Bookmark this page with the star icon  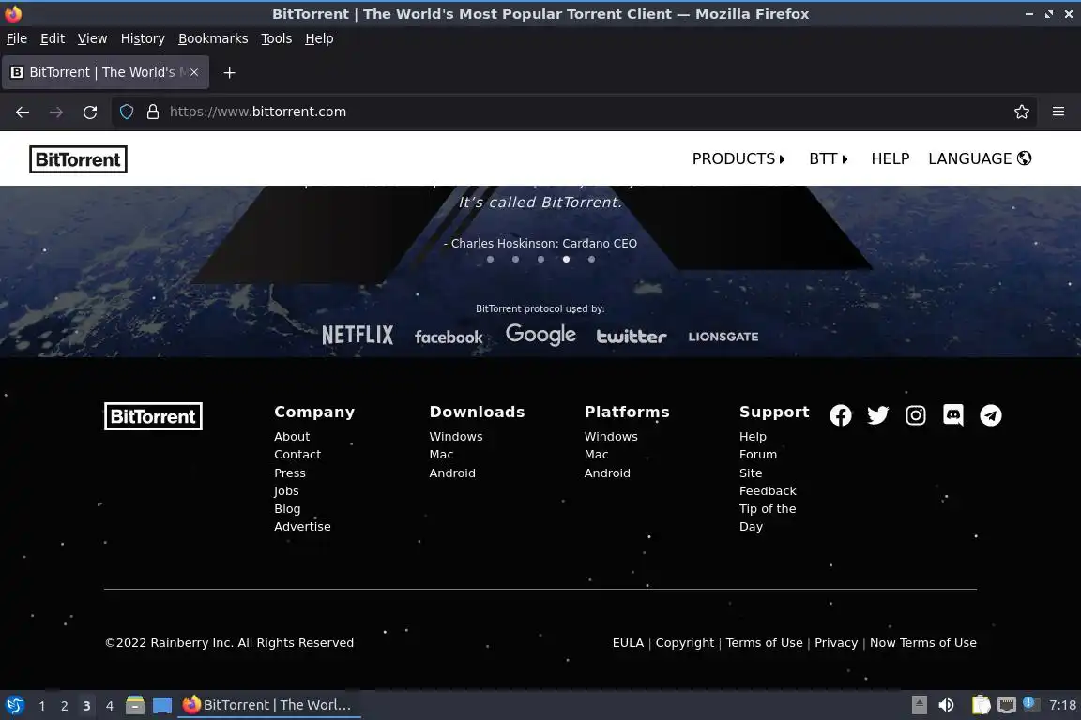point(1022,112)
